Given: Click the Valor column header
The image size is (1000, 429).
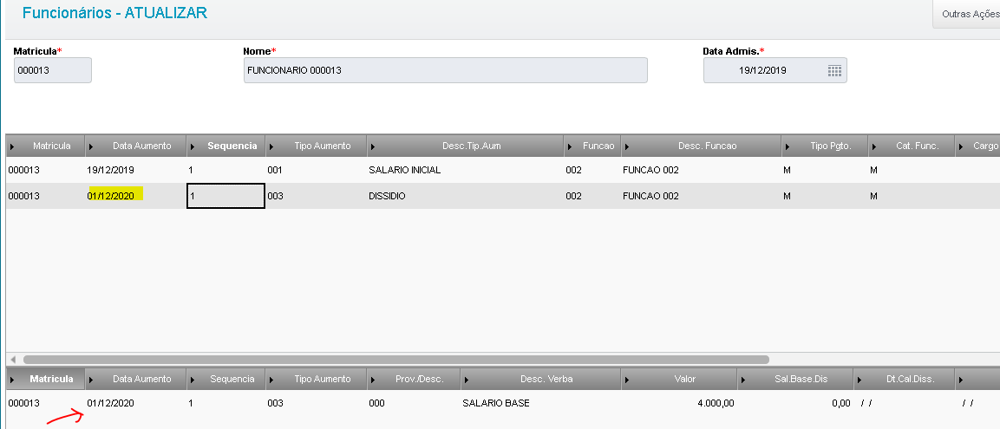Looking at the screenshot, I should pos(678,379).
